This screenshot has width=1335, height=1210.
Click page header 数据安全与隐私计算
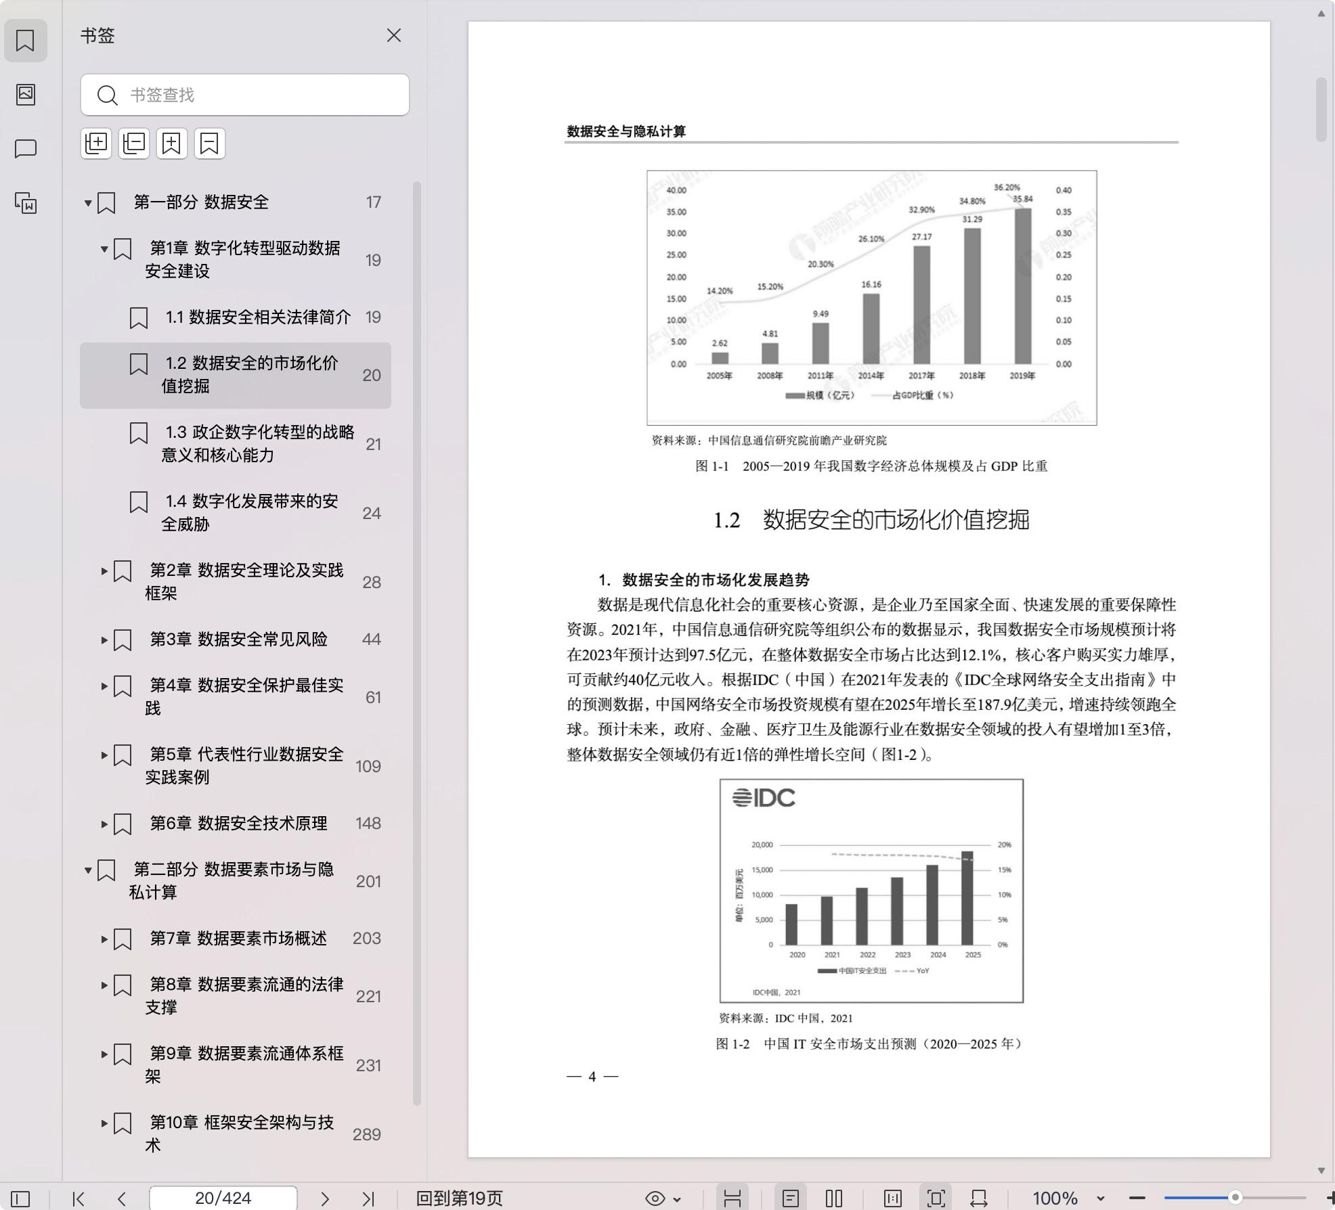coord(626,131)
